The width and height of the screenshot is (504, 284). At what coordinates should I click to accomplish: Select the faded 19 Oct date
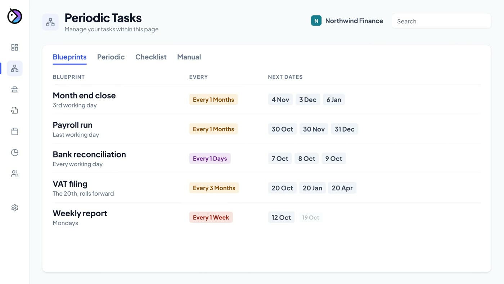(x=311, y=218)
